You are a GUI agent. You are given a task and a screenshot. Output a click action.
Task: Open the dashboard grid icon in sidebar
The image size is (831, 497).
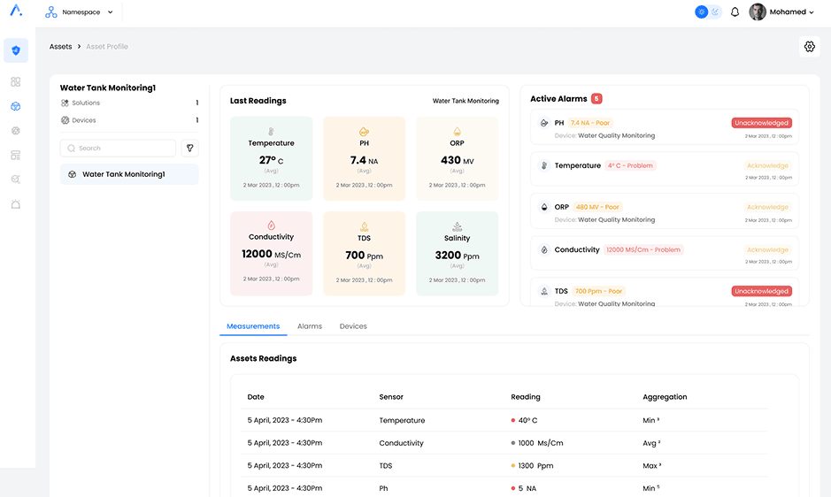click(15, 82)
